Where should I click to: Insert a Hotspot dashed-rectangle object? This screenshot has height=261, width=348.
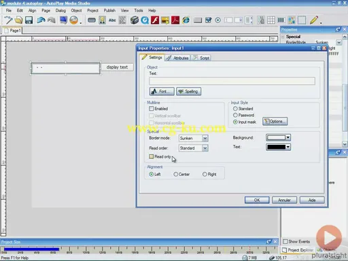point(302,20)
